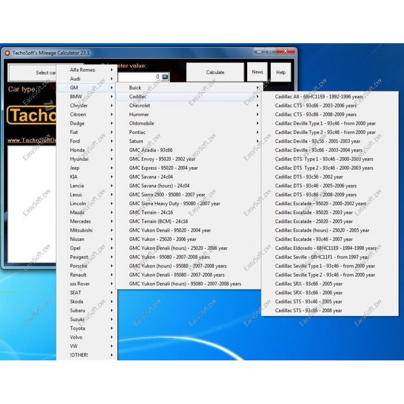Choose Cadillac Deville Type 1 - 93c46
The width and height of the screenshot is (404, 404).
[x=330, y=123]
